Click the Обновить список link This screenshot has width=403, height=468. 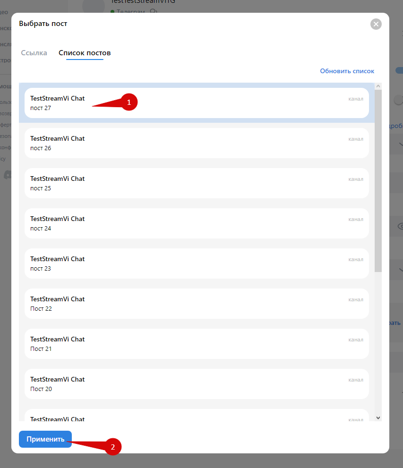[x=347, y=71]
